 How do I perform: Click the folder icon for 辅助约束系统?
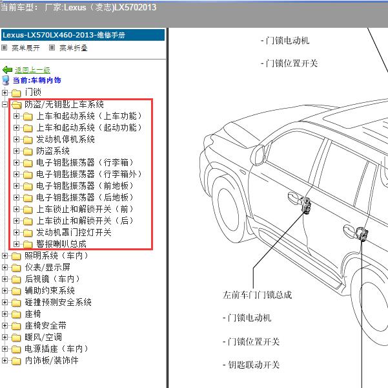coord(16,291)
